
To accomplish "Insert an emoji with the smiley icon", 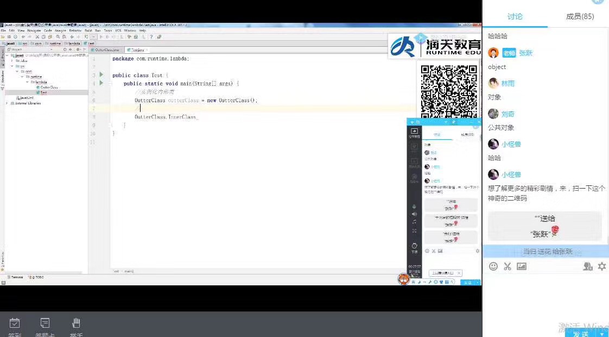I will point(493,266).
